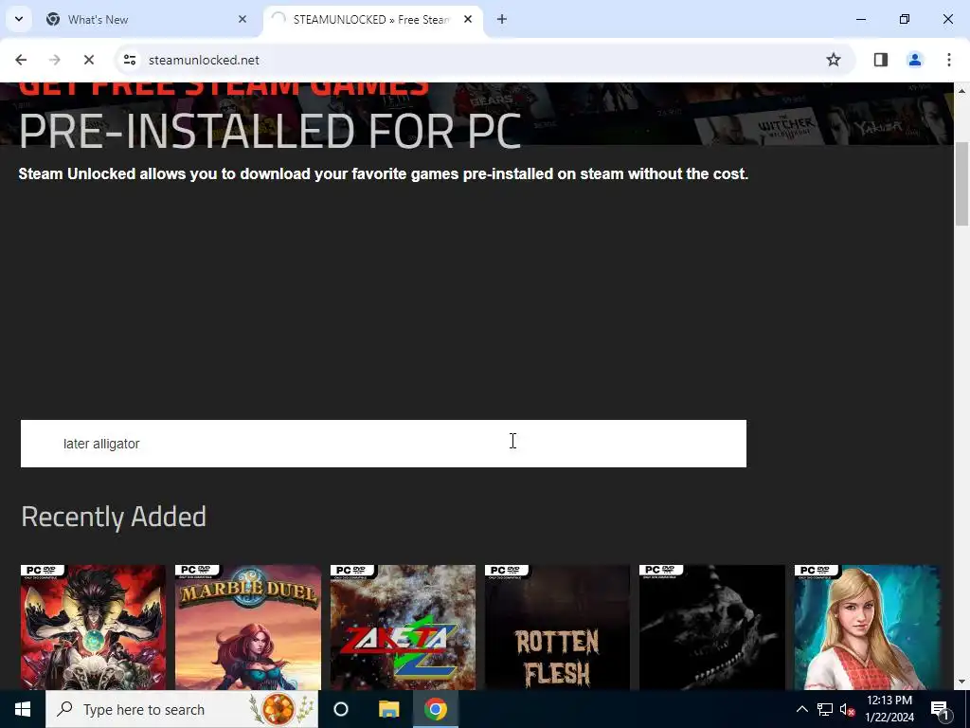Close the What's New tab

tap(242, 19)
